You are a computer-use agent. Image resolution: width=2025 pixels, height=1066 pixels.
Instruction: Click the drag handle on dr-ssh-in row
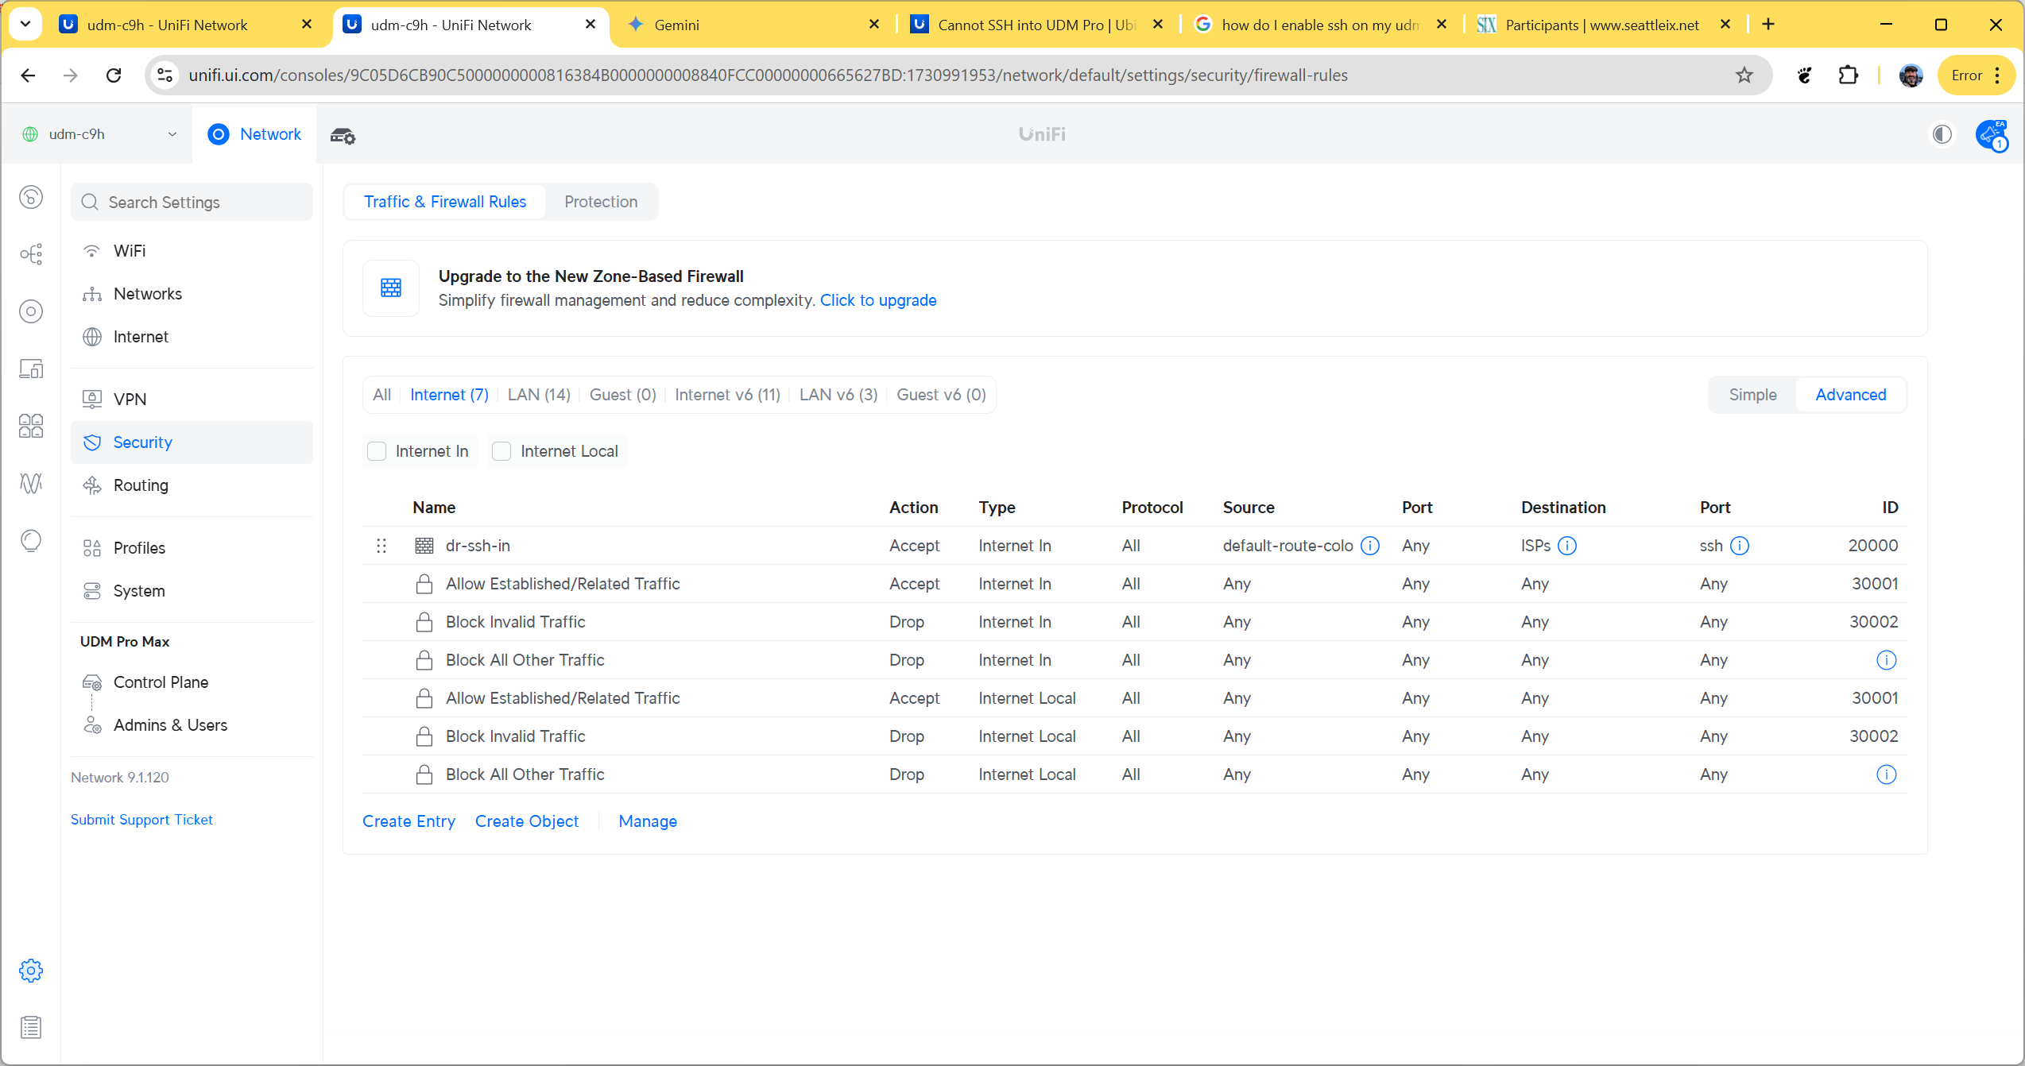[381, 546]
